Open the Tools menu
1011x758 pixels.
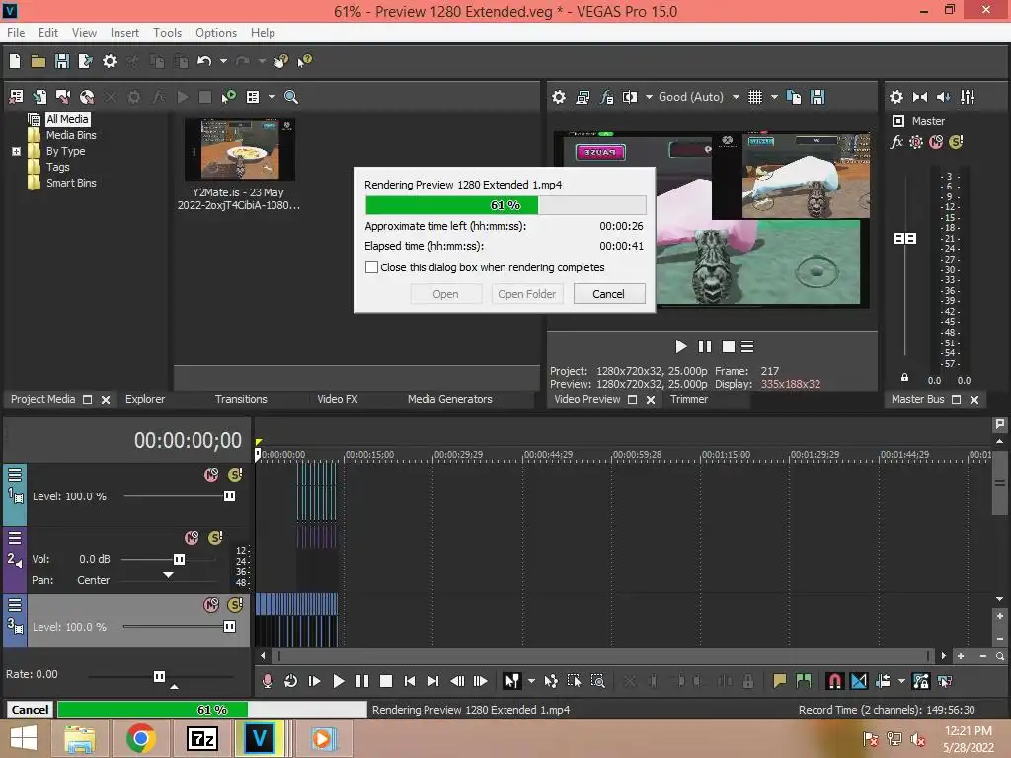pyautogui.click(x=167, y=33)
